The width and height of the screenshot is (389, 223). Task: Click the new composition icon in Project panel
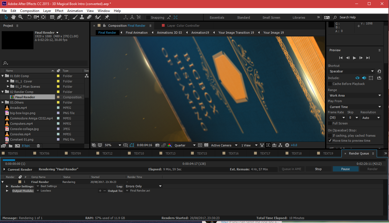[17, 146]
